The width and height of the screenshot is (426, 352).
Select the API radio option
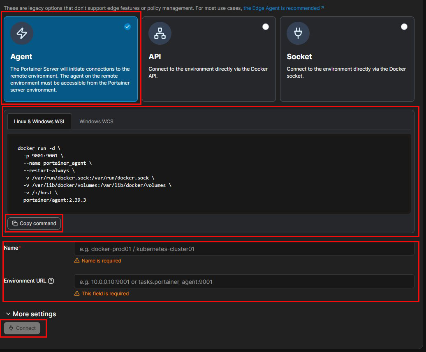tap(266, 27)
